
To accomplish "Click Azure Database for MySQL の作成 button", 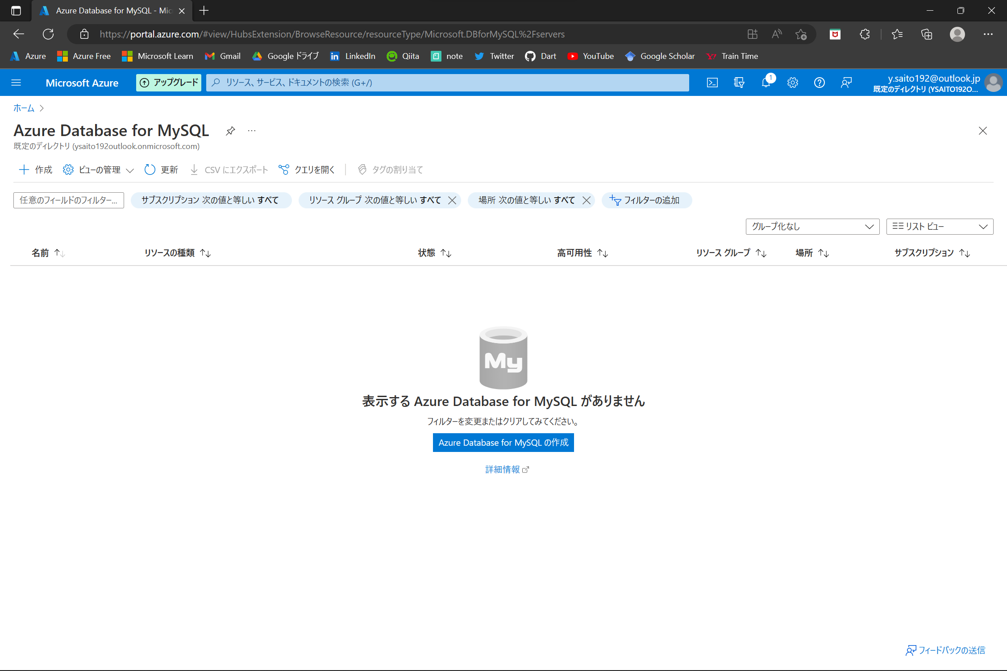I will click(x=503, y=443).
